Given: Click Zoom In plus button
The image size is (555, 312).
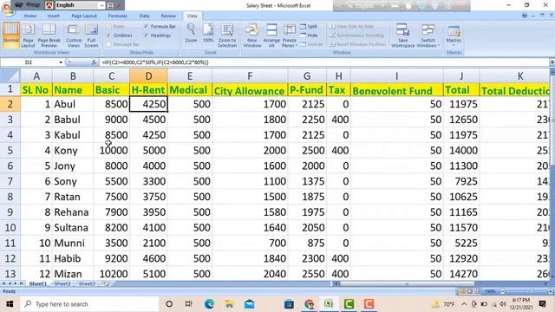Looking at the screenshot, I should pos(550,291).
